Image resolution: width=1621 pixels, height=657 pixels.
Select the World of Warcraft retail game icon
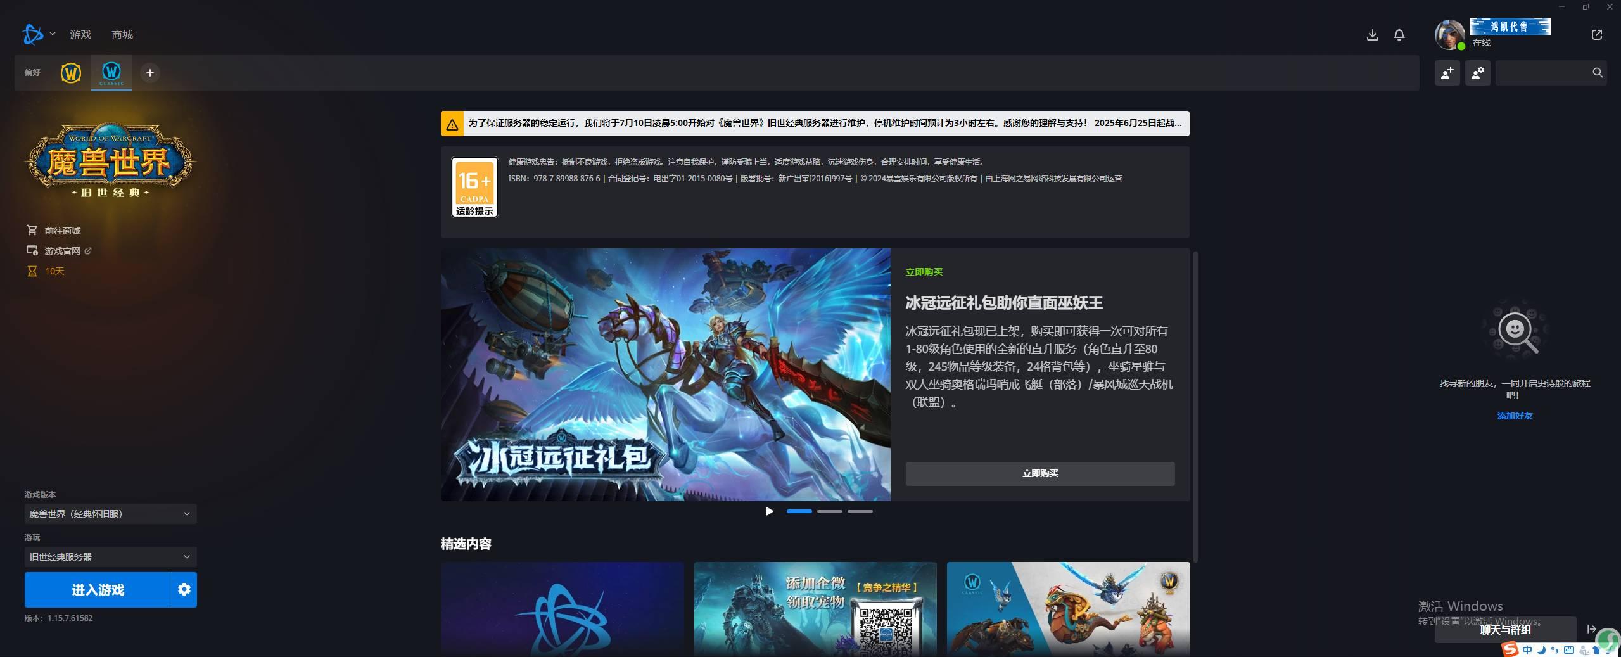click(71, 73)
